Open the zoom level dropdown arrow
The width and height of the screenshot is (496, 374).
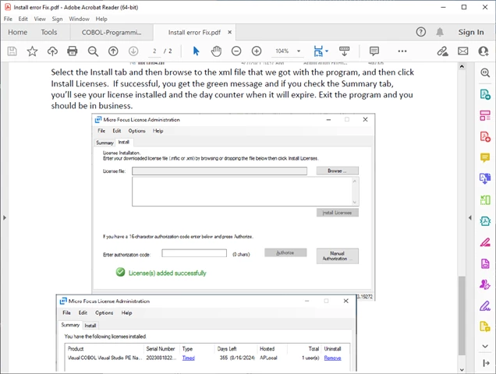click(x=298, y=51)
